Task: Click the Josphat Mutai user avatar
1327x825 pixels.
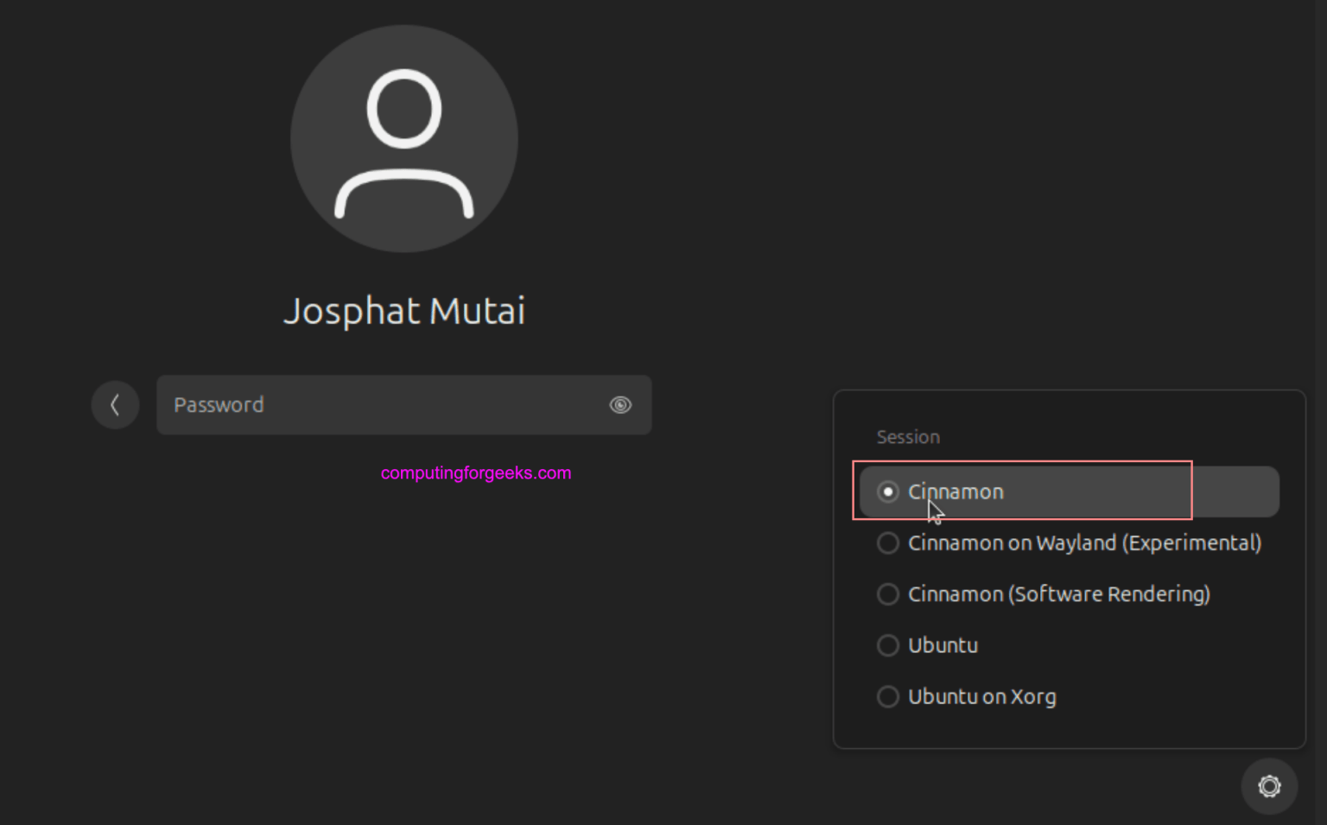Action: click(x=403, y=138)
